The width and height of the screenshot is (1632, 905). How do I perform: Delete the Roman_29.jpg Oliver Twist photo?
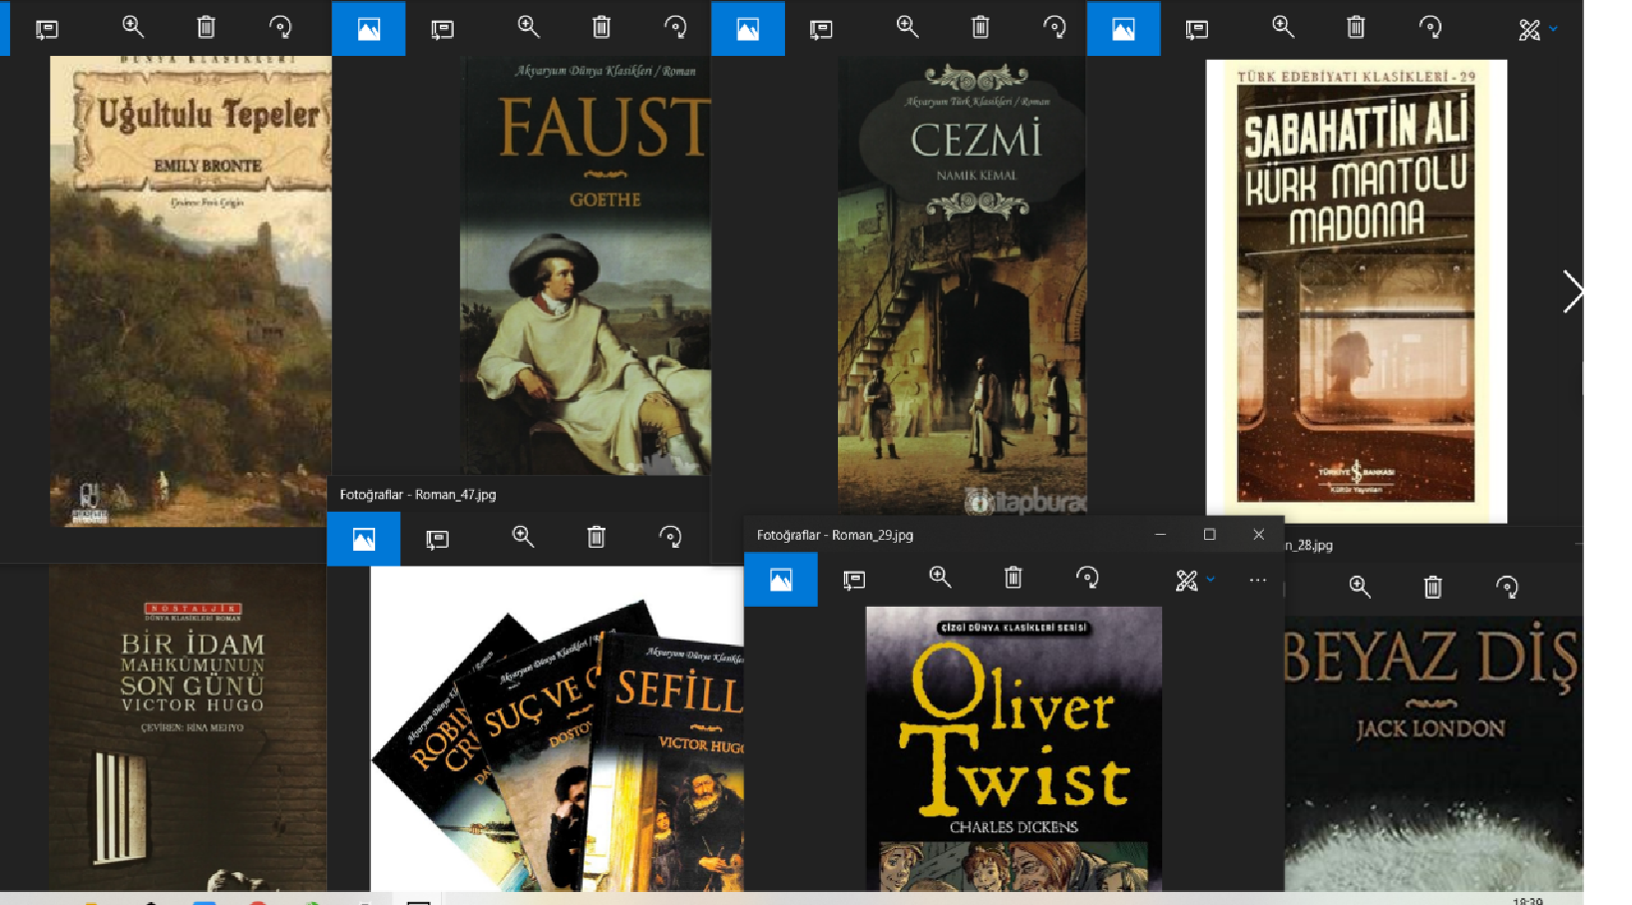[1014, 577]
